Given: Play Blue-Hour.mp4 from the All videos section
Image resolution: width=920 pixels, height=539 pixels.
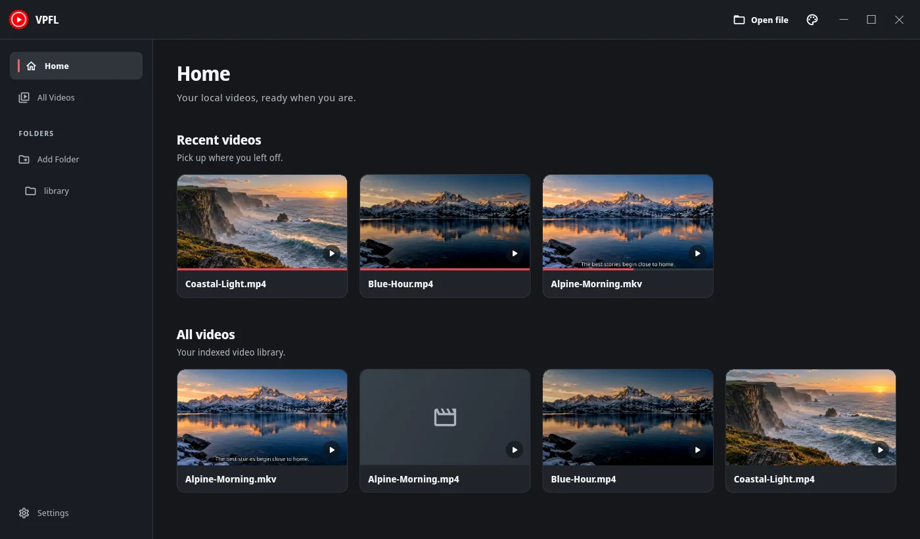Looking at the screenshot, I should coord(697,450).
